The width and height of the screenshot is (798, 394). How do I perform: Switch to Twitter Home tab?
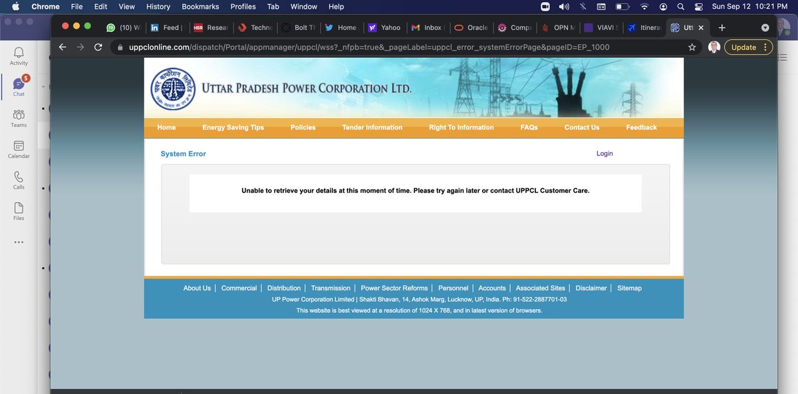[340, 28]
